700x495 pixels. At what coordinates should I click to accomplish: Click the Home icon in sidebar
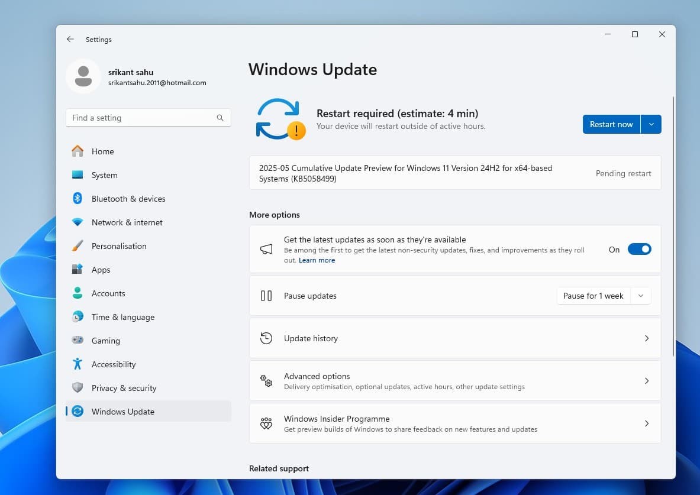[x=78, y=151]
